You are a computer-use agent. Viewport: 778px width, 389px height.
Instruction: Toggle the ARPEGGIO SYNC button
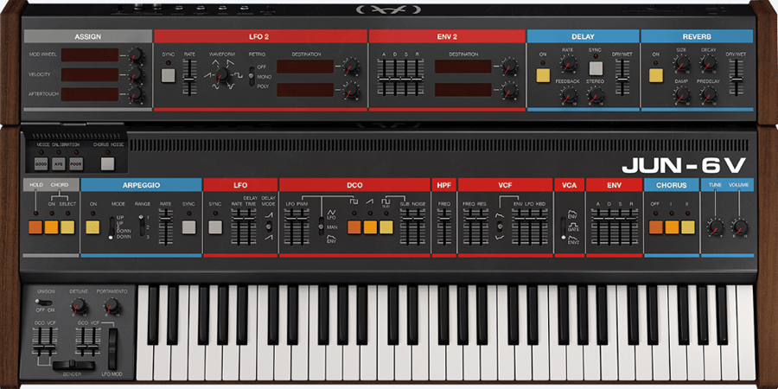(x=189, y=227)
